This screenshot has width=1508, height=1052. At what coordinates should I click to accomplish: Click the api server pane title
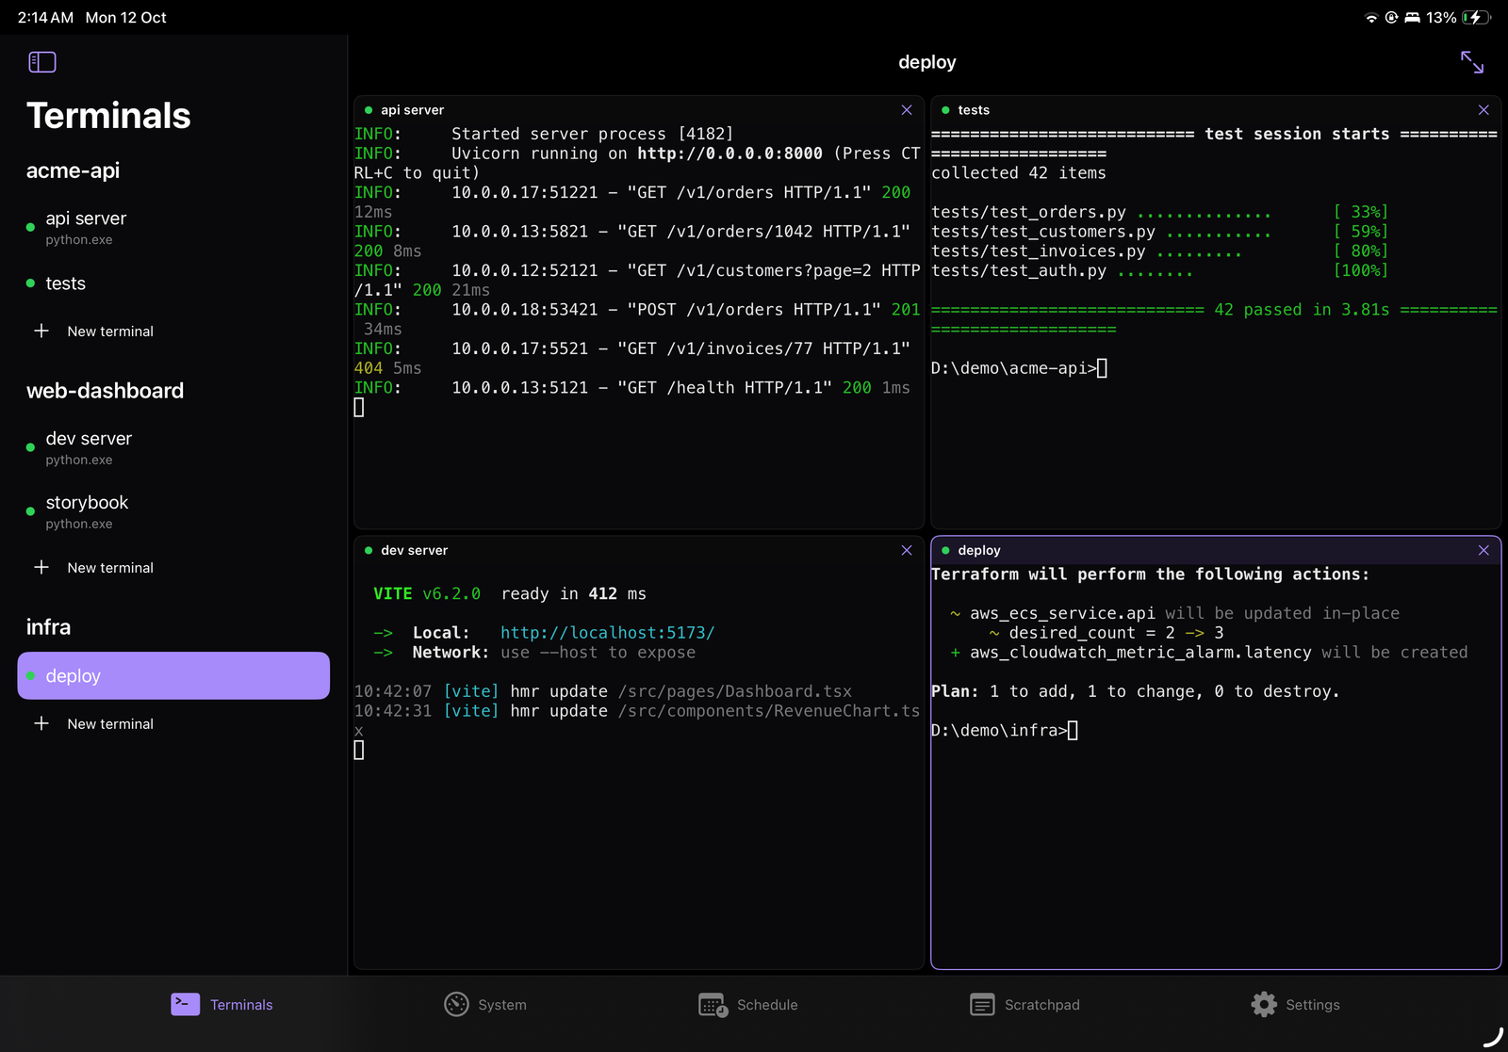point(412,110)
